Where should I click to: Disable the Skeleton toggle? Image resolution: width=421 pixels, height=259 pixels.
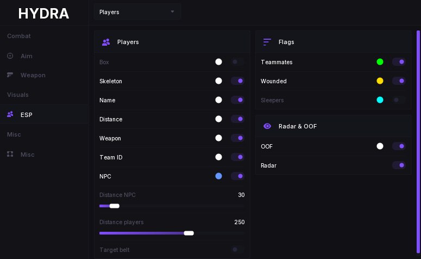click(237, 81)
